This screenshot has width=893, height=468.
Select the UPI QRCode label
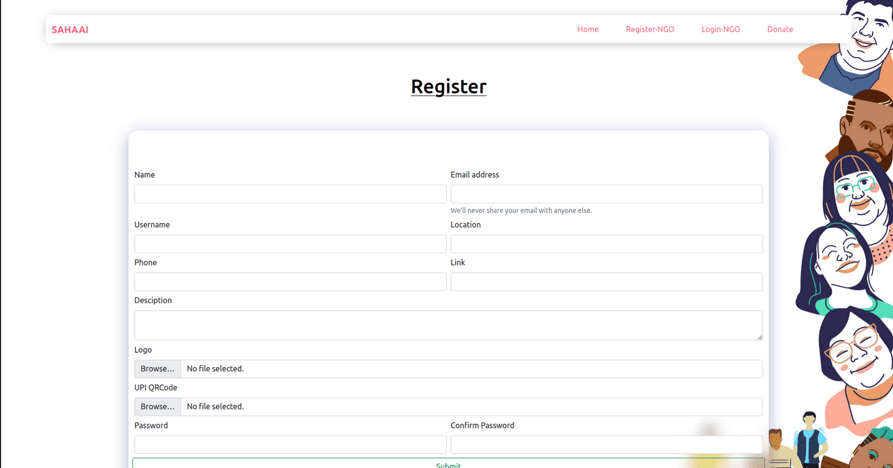pos(156,387)
